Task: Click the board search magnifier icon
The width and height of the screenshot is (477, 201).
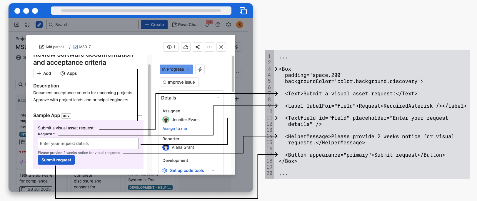Action: [21, 85]
